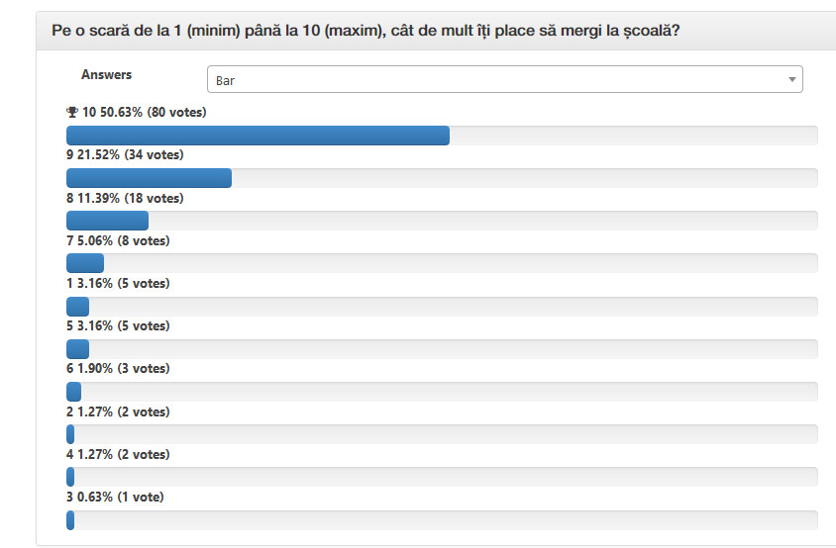
Task: Click the "4 1.27% (2 votes)" label
Action: (x=118, y=454)
